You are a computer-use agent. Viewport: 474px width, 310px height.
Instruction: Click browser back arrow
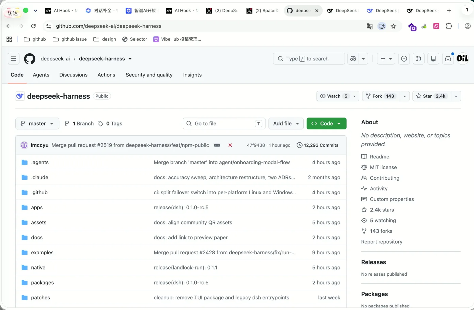coord(9,26)
